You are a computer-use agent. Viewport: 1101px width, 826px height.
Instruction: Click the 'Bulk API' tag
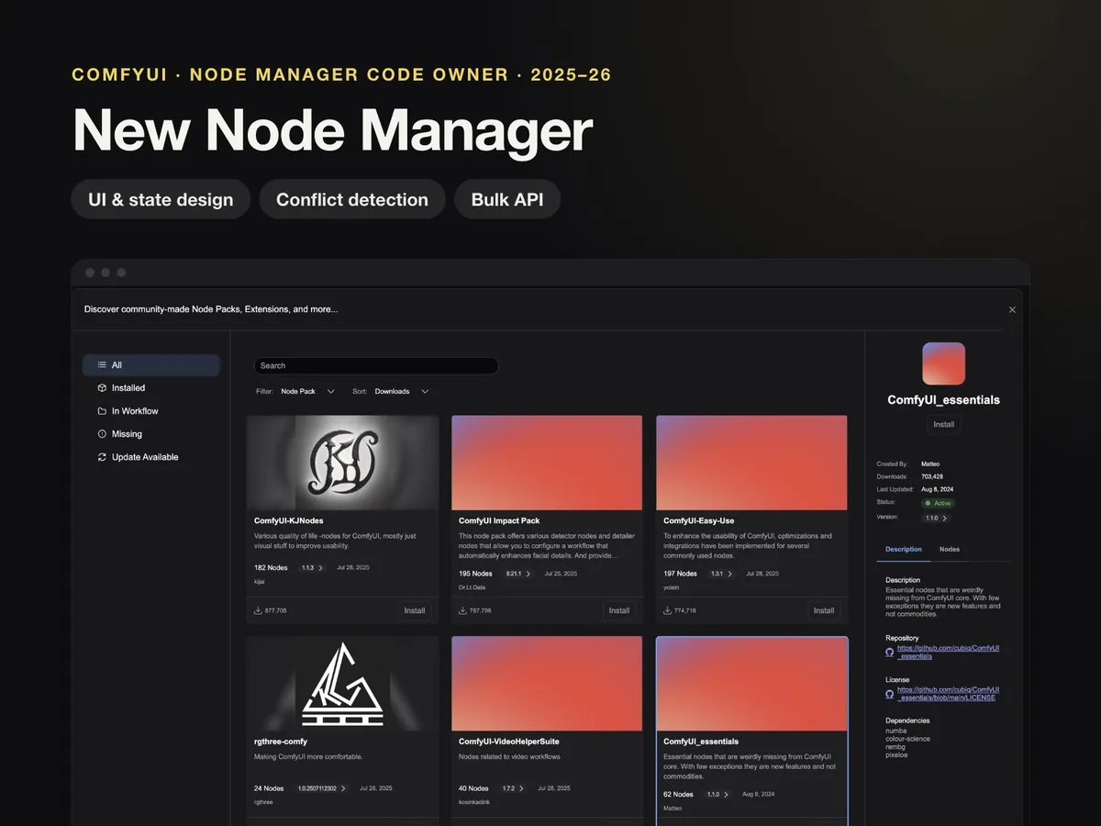click(x=507, y=199)
